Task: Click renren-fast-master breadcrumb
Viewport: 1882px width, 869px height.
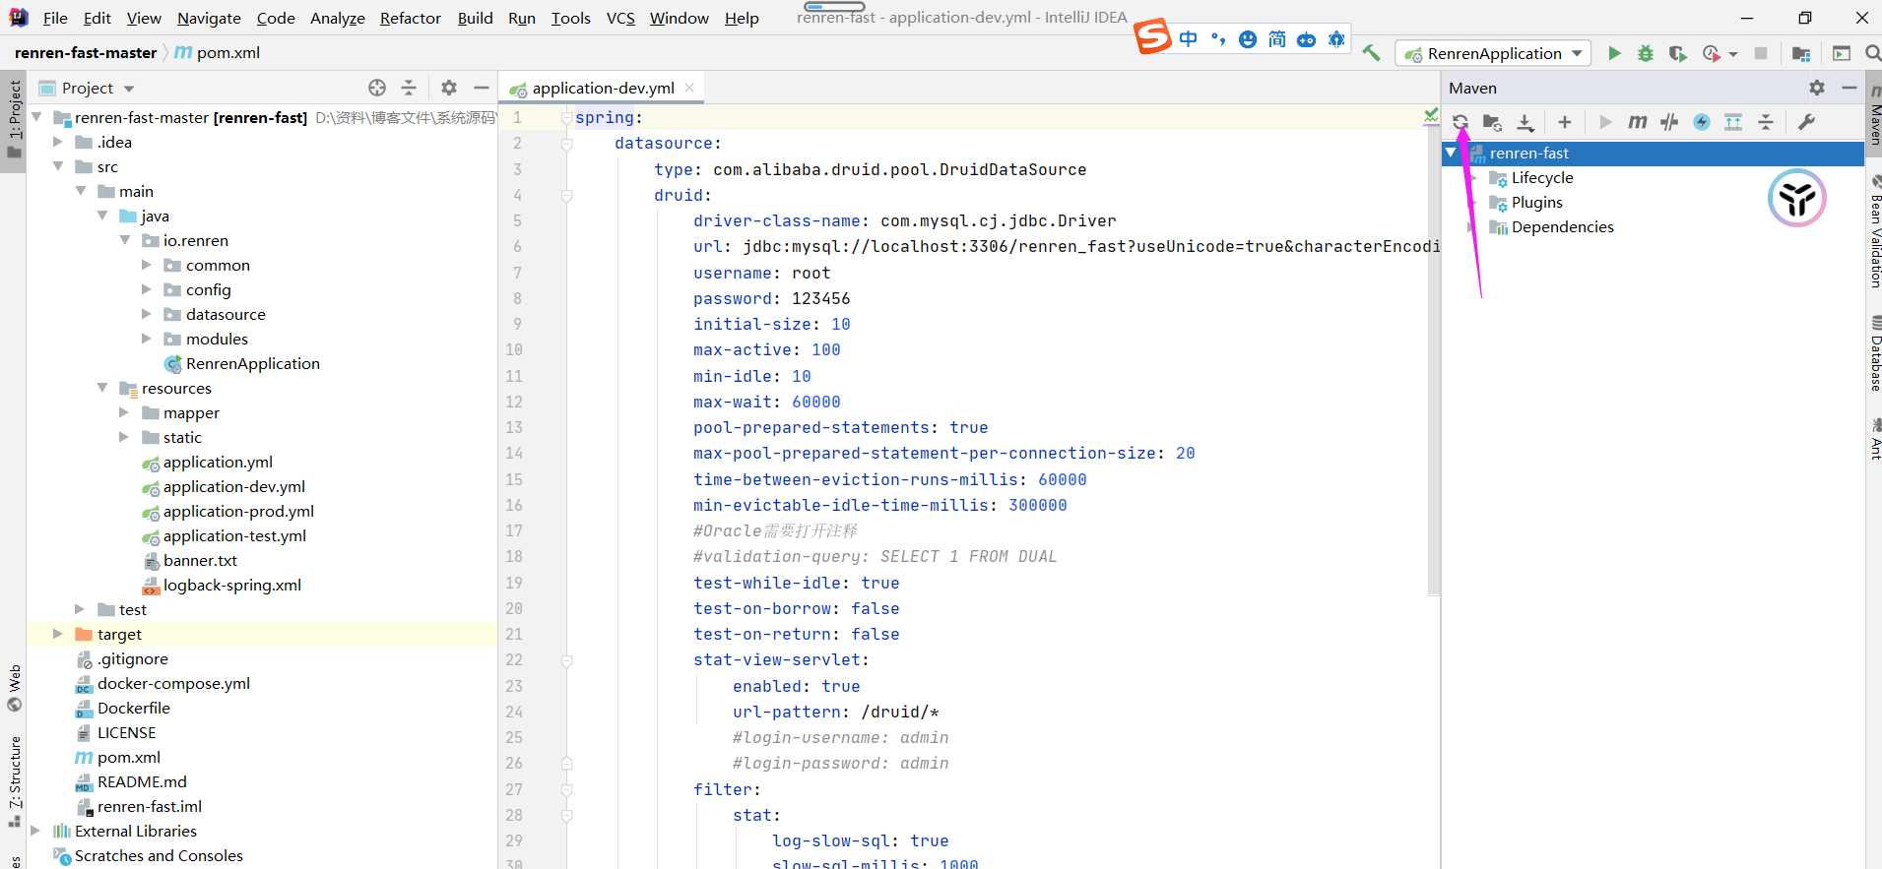Action: click(86, 52)
